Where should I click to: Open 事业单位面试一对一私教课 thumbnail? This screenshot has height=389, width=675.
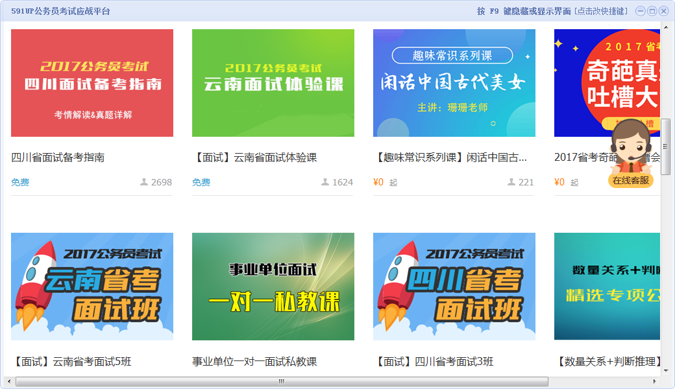point(273,287)
